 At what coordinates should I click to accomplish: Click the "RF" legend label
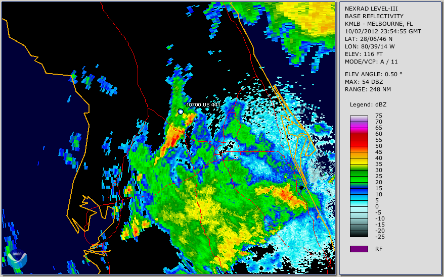tap(379, 249)
